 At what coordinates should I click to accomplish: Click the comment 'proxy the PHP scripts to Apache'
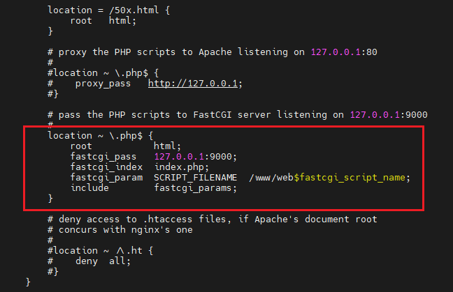pyautogui.click(x=145, y=52)
